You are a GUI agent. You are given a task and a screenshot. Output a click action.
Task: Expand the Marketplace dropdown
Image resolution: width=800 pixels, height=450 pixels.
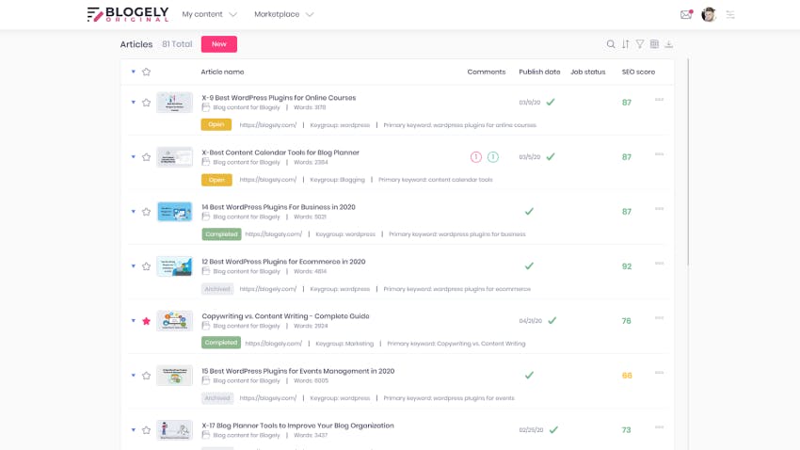tap(283, 14)
